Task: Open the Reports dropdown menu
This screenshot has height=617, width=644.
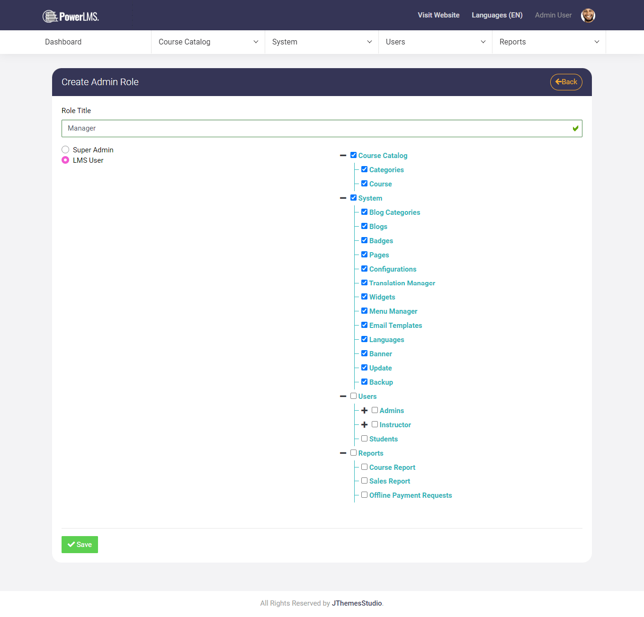Action: pyautogui.click(x=548, y=42)
